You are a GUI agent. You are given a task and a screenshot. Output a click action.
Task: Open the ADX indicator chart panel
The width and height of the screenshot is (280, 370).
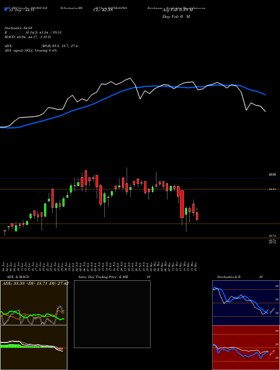(34, 303)
